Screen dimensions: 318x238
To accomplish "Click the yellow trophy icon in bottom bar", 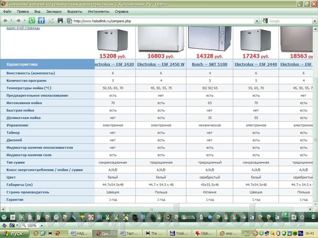I will (x=82, y=217).
